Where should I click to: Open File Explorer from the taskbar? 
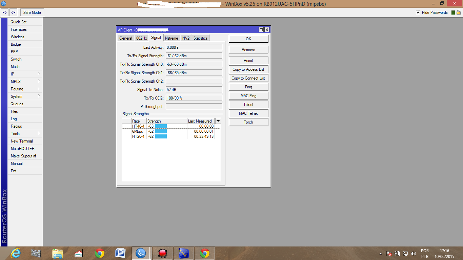click(x=57, y=253)
